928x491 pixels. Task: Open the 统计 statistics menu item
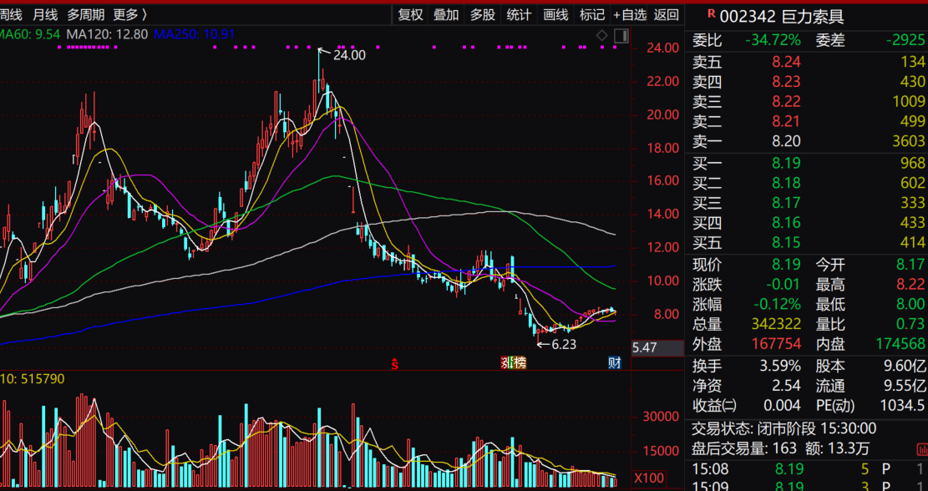519,15
